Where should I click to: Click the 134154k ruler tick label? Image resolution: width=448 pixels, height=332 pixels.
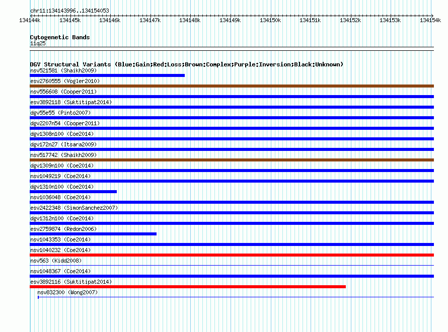[x=430, y=20]
